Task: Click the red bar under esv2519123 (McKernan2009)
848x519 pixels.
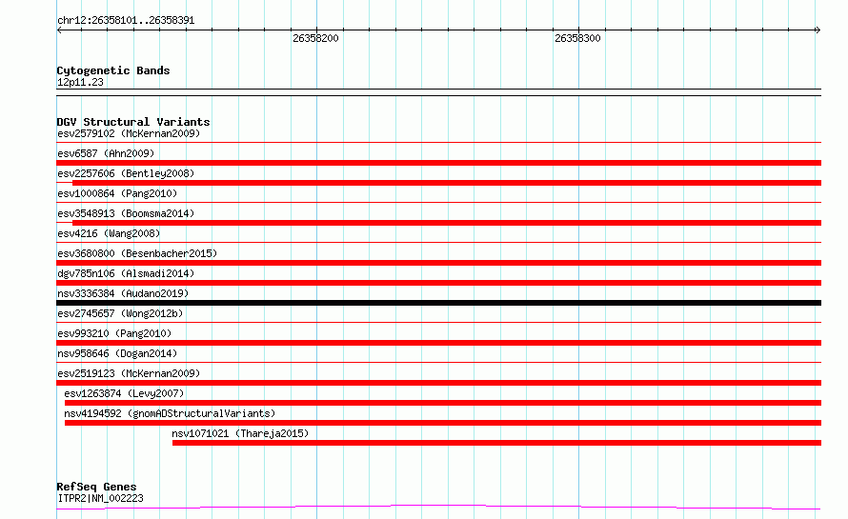Action: click(439, 383)
